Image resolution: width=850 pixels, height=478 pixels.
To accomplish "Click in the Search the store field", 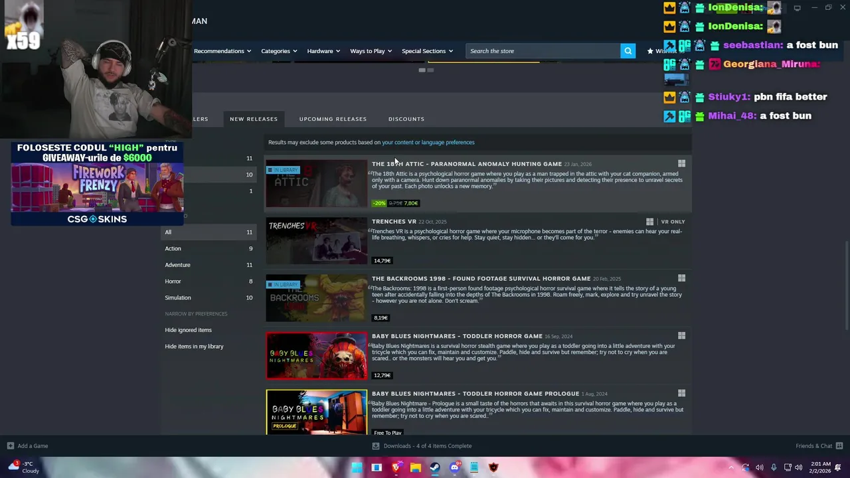I will [543, 51].
